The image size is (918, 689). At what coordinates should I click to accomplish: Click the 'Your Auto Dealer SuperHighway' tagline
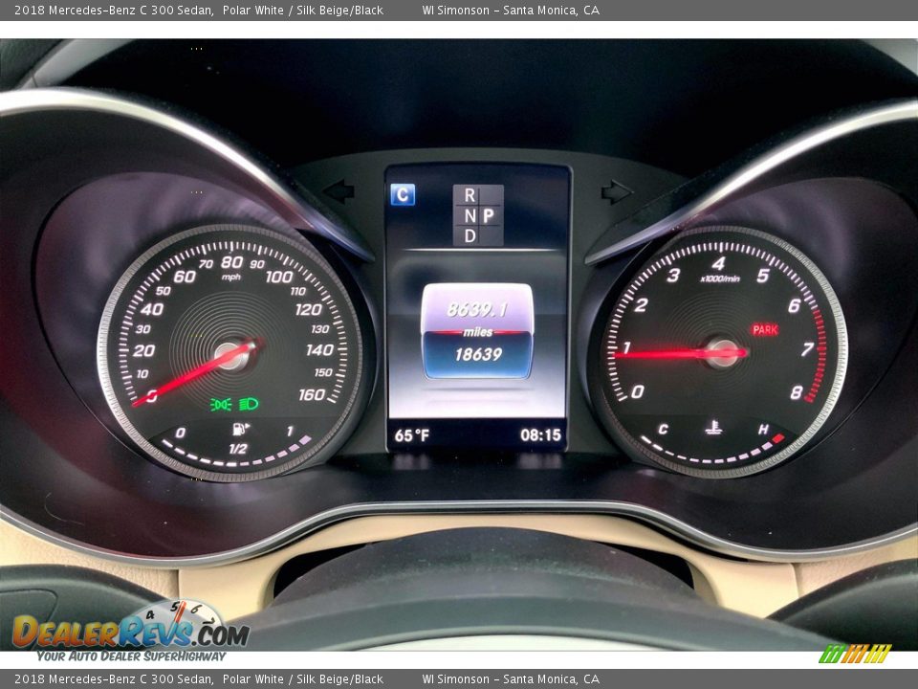pyautogui.click(x=131, y=656)
